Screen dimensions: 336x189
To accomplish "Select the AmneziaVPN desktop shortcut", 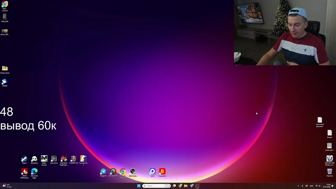I will 113,173.
